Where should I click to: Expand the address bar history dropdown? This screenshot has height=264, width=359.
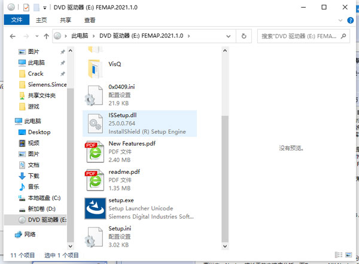click(x=231, y=36)
